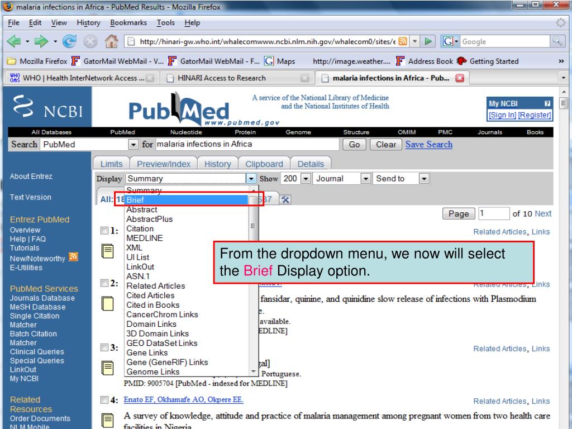Click the Sign In link
This screenshot has height=429, width=572.
502,115
